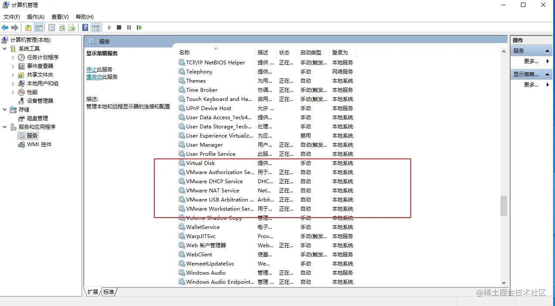Expand the 共享文件夹 node
The width and height of the screenshot is (555, 306).
point(13,75)
